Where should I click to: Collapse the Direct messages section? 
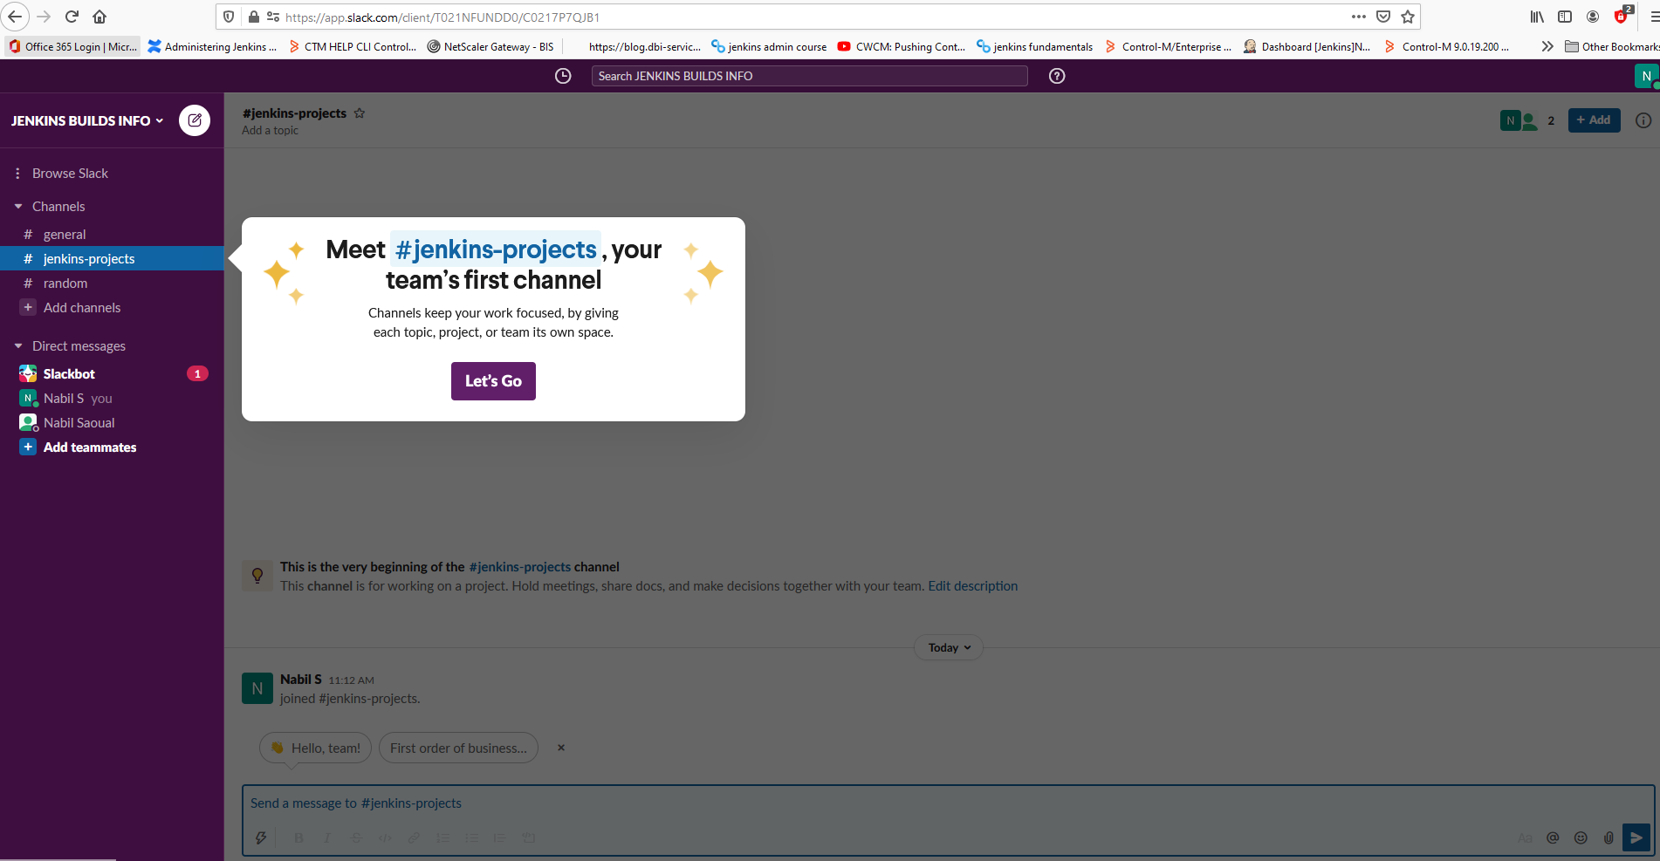[18, 346]
